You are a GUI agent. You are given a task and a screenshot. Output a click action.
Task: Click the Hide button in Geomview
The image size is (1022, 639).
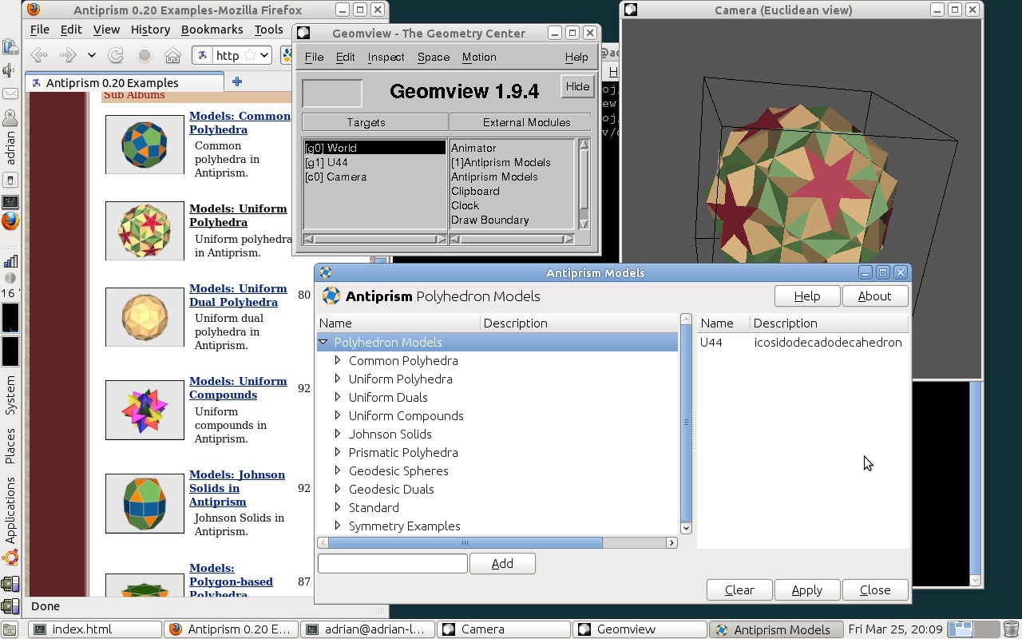(x=577, y=87)
